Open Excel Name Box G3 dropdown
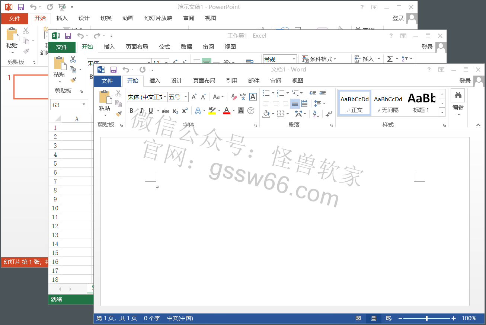486x325 pixels. [x=84, y=105]
